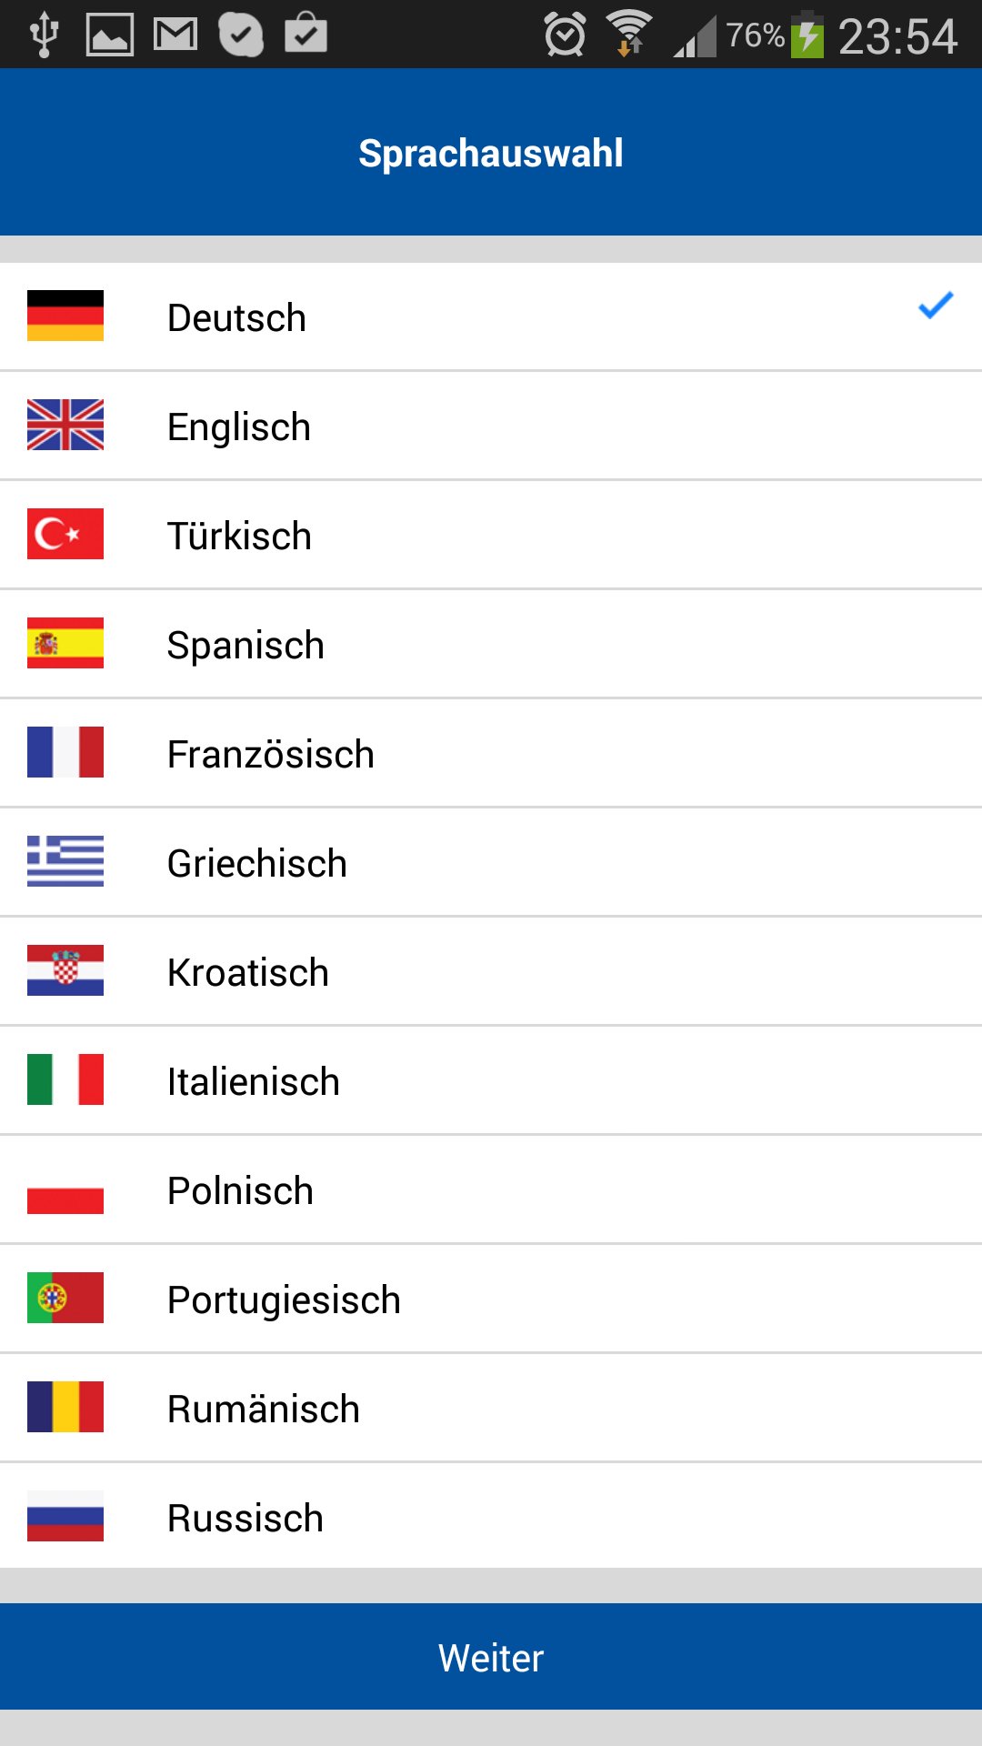This screenshot has width=982, height=1746.
Task: Tap the Sprachauswahl header title
Action: pos(491,153)
